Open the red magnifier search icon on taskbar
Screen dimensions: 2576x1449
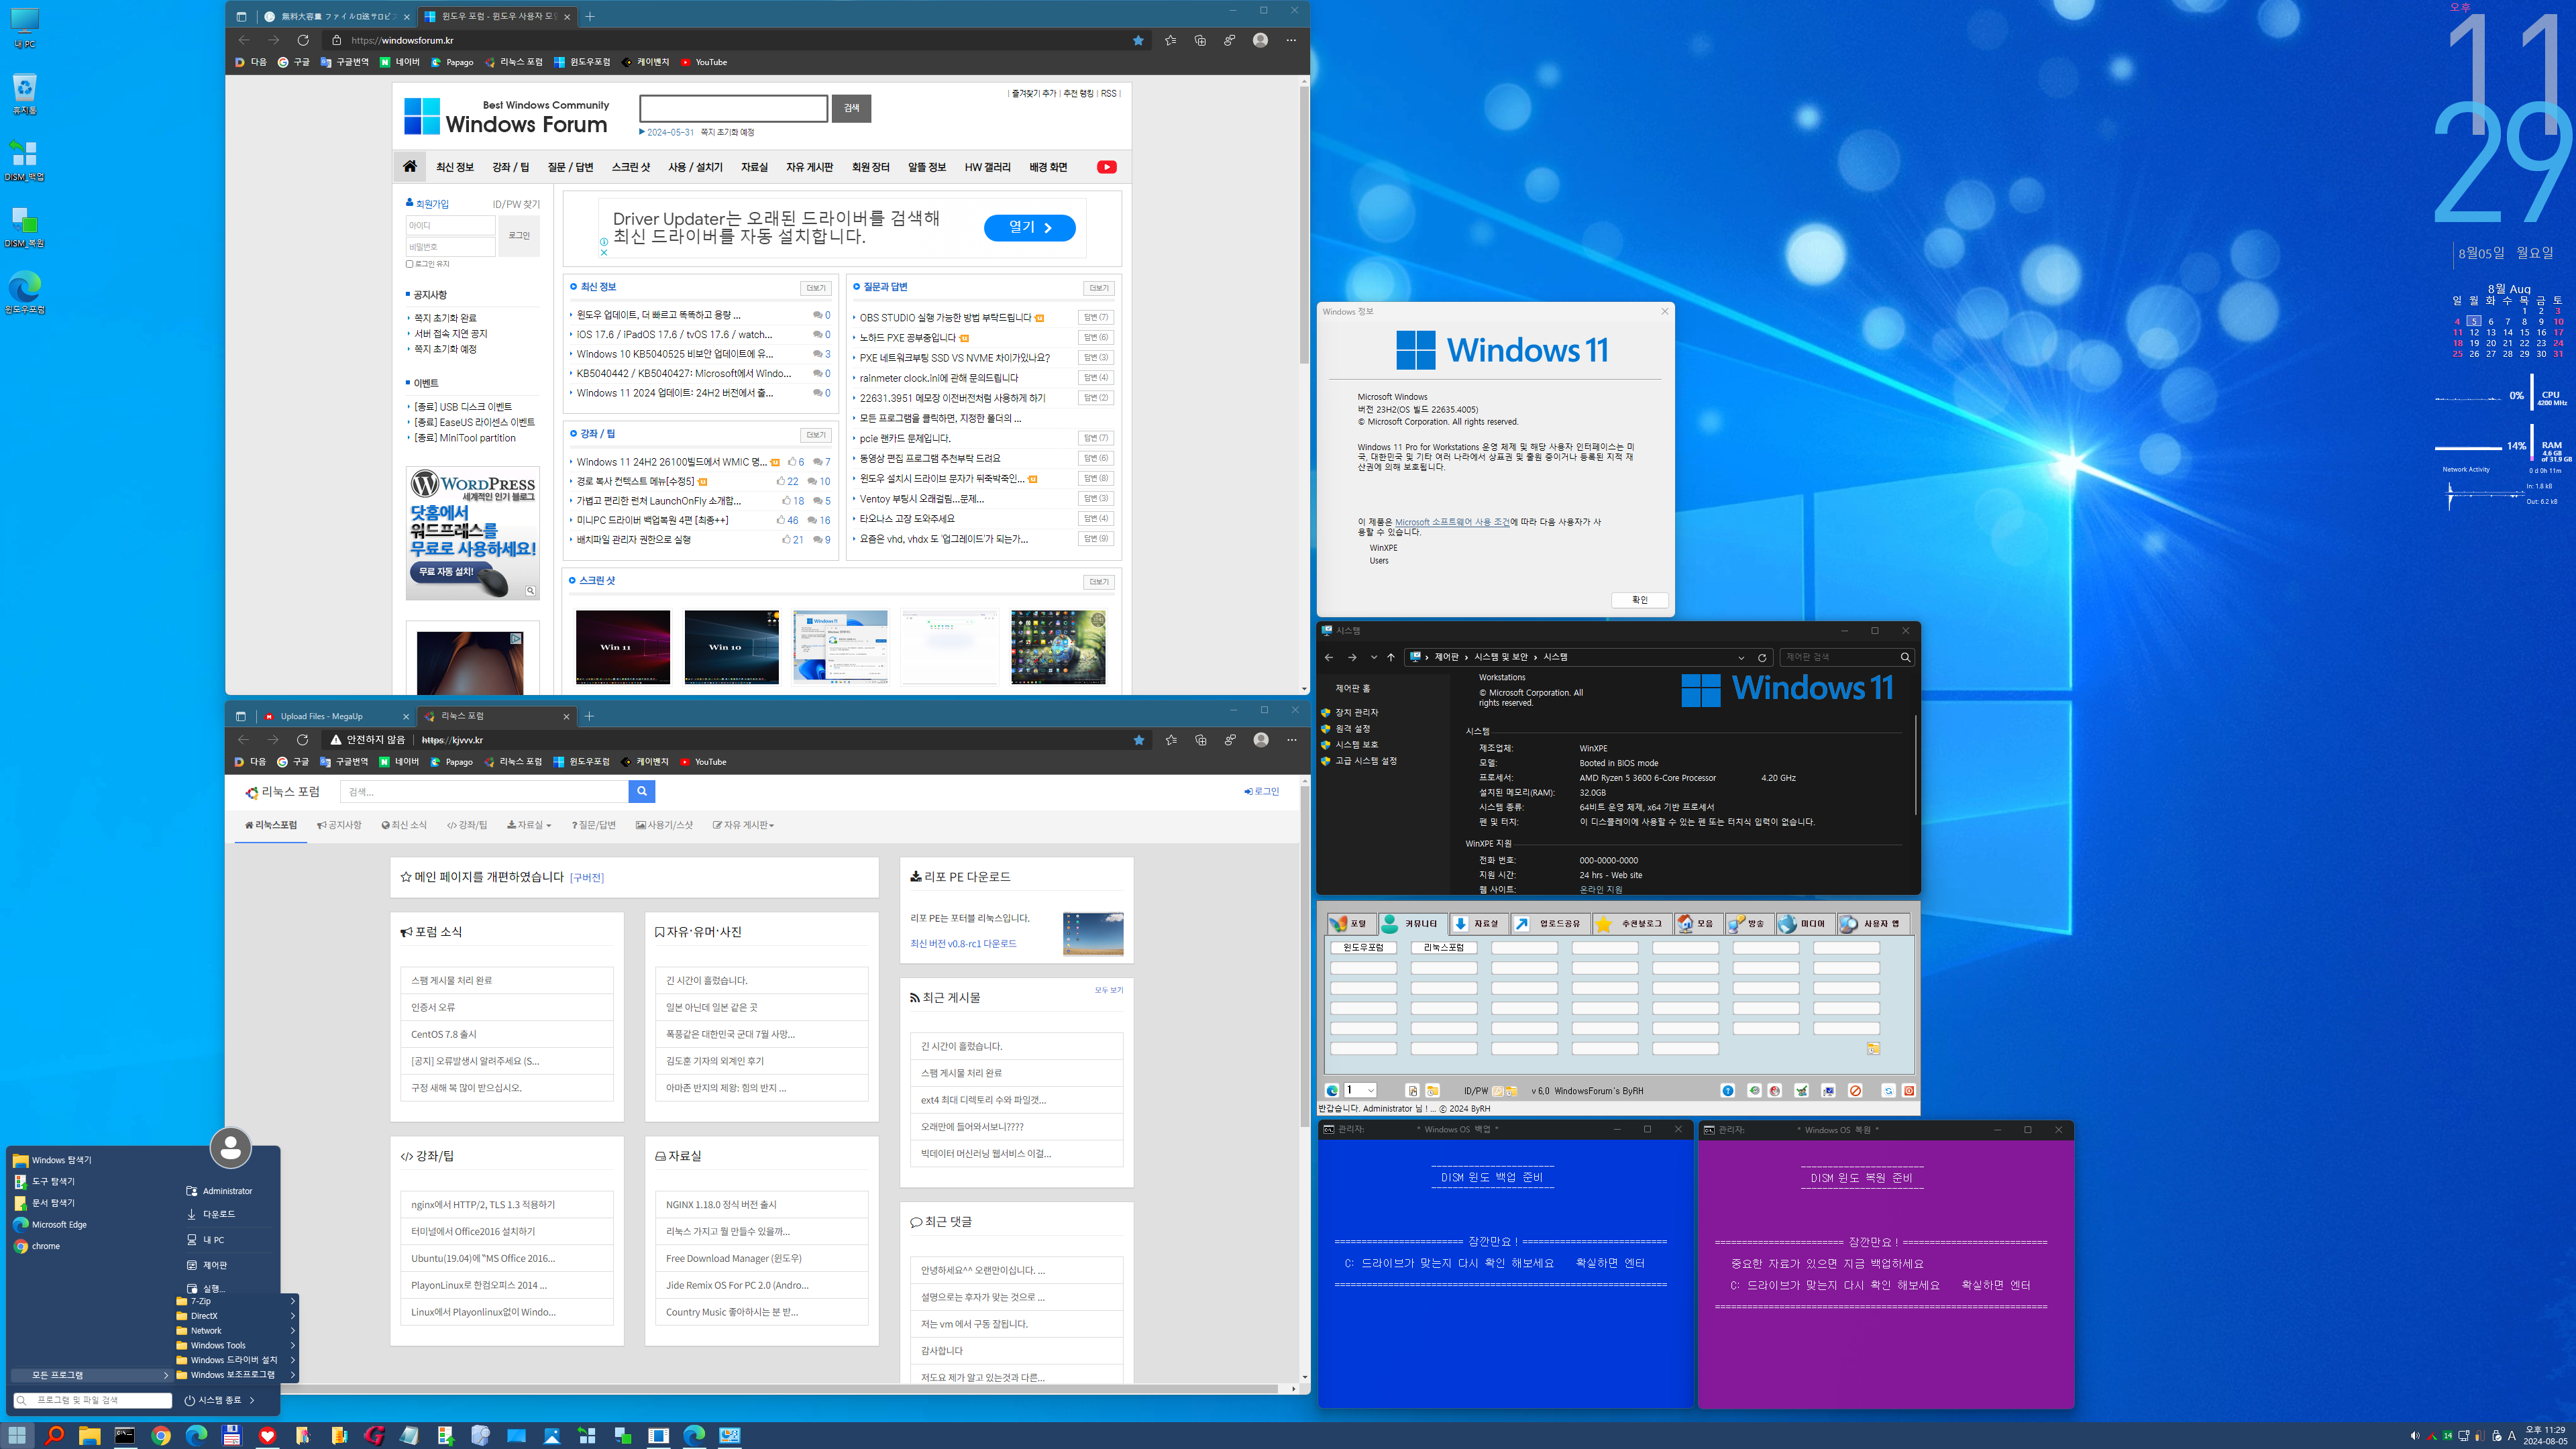(x=54, y=1435)
